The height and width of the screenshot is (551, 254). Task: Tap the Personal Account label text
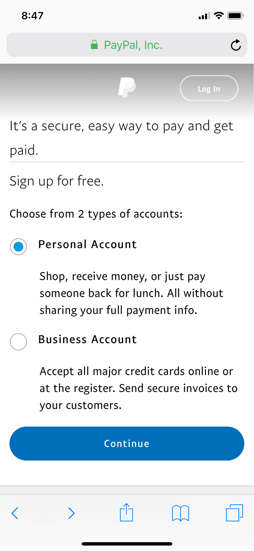[87, 244]
